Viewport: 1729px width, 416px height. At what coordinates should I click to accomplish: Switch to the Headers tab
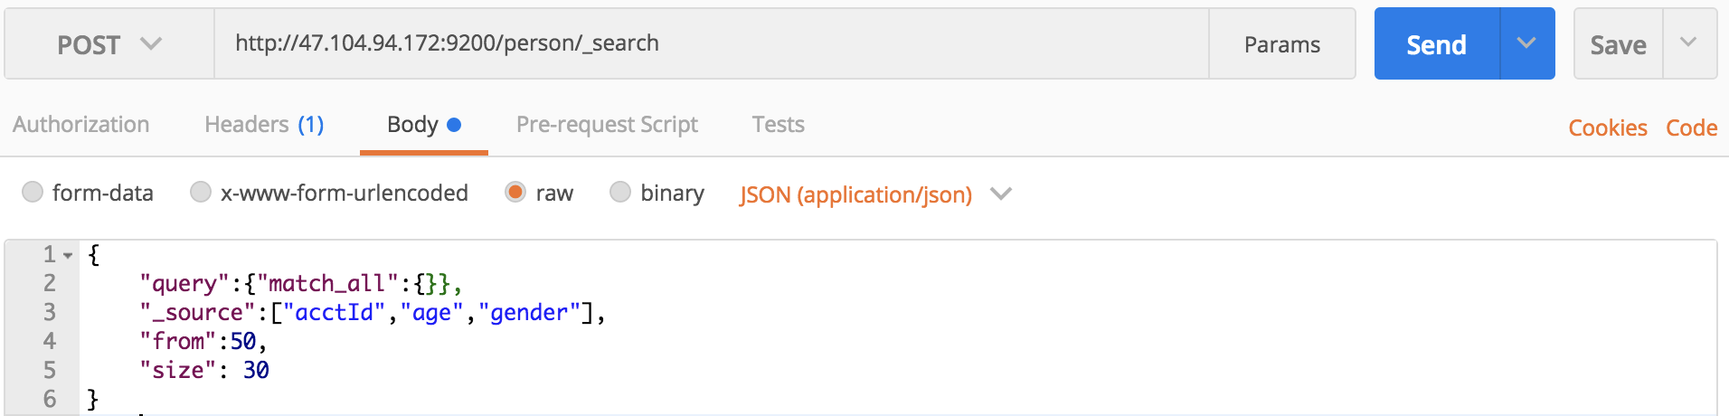coord(264,125)
